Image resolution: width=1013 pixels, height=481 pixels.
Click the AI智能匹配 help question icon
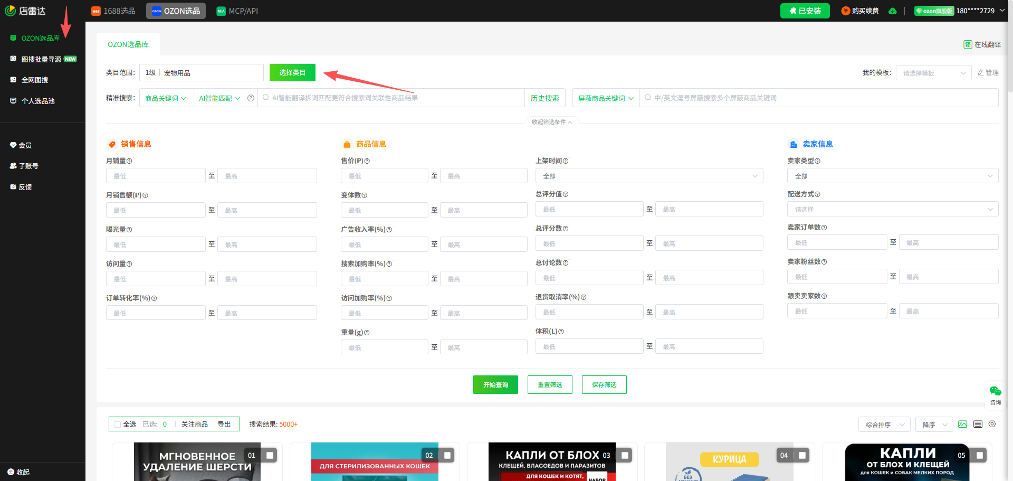click(x=251, y=98)
